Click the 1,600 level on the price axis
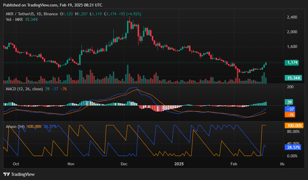This screenshot has height=180, width=308. pos(292,46)
